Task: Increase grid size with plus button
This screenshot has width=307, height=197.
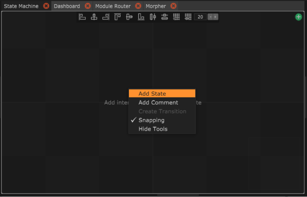Action: [x=215, y=17]
